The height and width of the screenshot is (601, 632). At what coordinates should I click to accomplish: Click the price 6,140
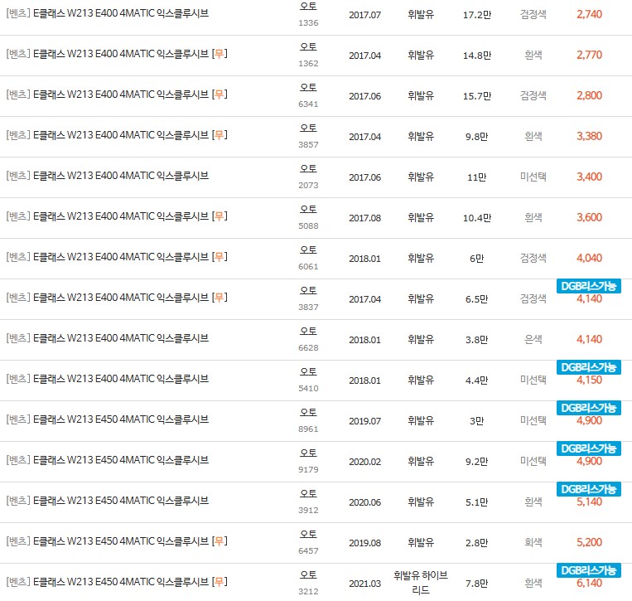(x=589, y=584)
